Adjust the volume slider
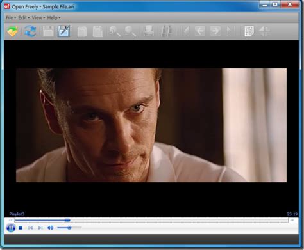 [69, 228]
